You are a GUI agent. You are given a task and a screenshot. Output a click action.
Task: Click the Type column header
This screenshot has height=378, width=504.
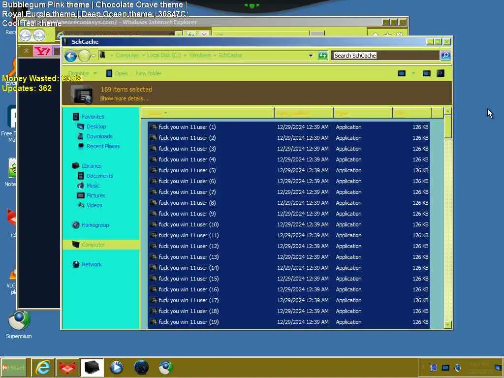363,113
